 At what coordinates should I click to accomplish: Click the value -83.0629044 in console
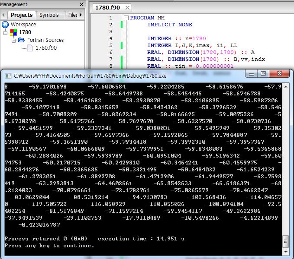[x=30, y=197]
